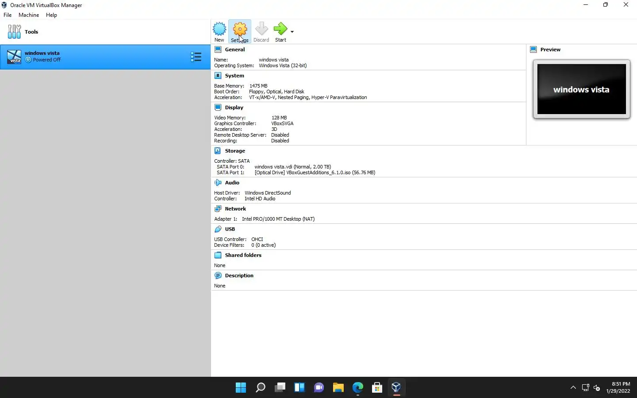
Task: Click the Description section icon
Action: (218, 276)
